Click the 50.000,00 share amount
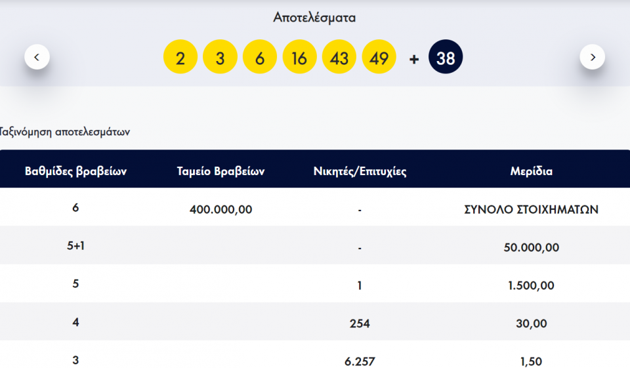 pyautogui.click(x=531, y=248)
